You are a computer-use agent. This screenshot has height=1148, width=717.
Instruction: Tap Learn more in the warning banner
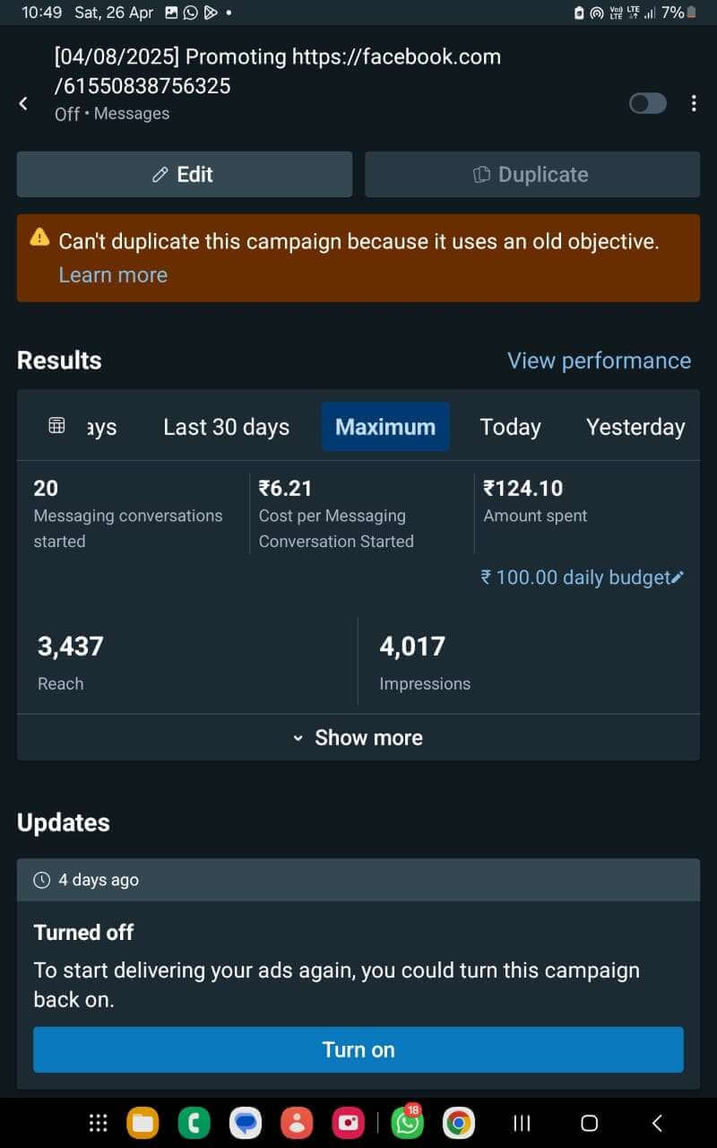[113, 274]
